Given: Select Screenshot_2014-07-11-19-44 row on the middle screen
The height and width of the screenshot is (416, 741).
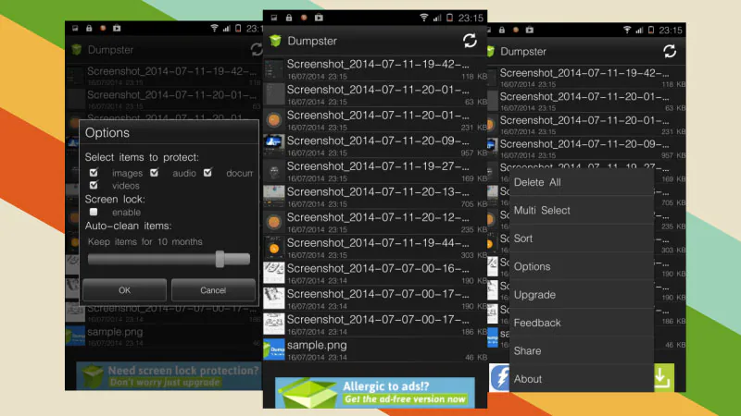Looking at the screenshot, I should pos(375,248).
